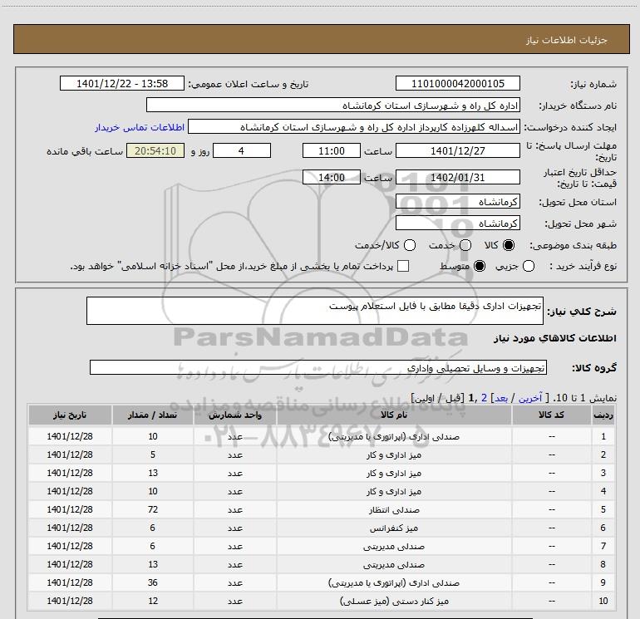Viewport: 640px width, 619px height.
Task: Click the remaining time countdown 20:54:10
Action: (x=155, y=150)
